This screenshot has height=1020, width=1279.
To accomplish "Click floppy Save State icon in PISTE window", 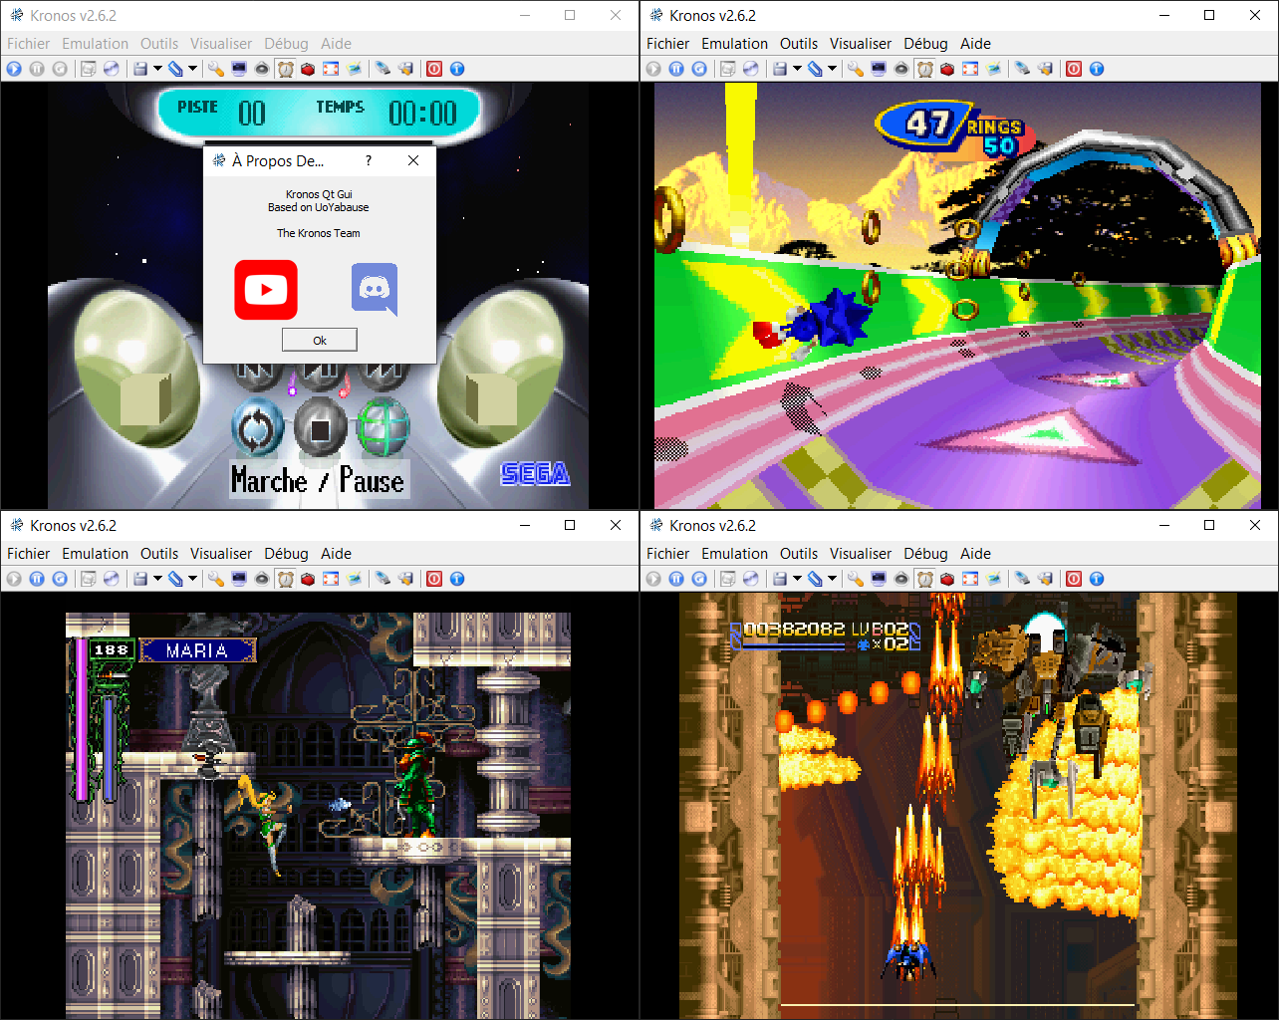I will [x=140, y=69].
